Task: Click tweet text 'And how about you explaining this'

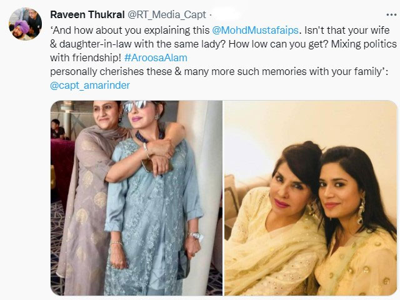Action: point(130,31)
